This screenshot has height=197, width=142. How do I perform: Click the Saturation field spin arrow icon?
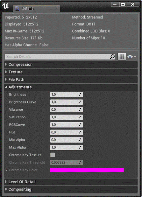click(x=80, y=117)
